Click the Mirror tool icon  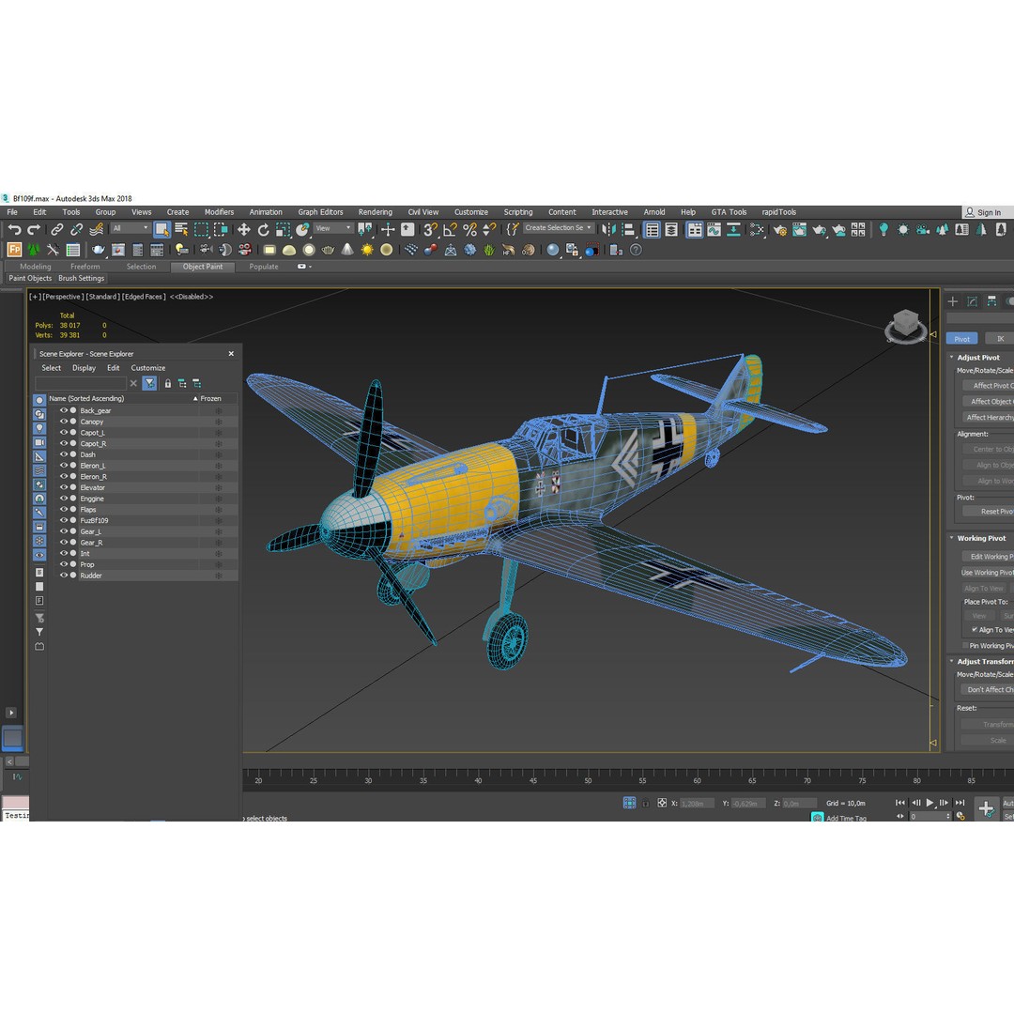(608, 230)
